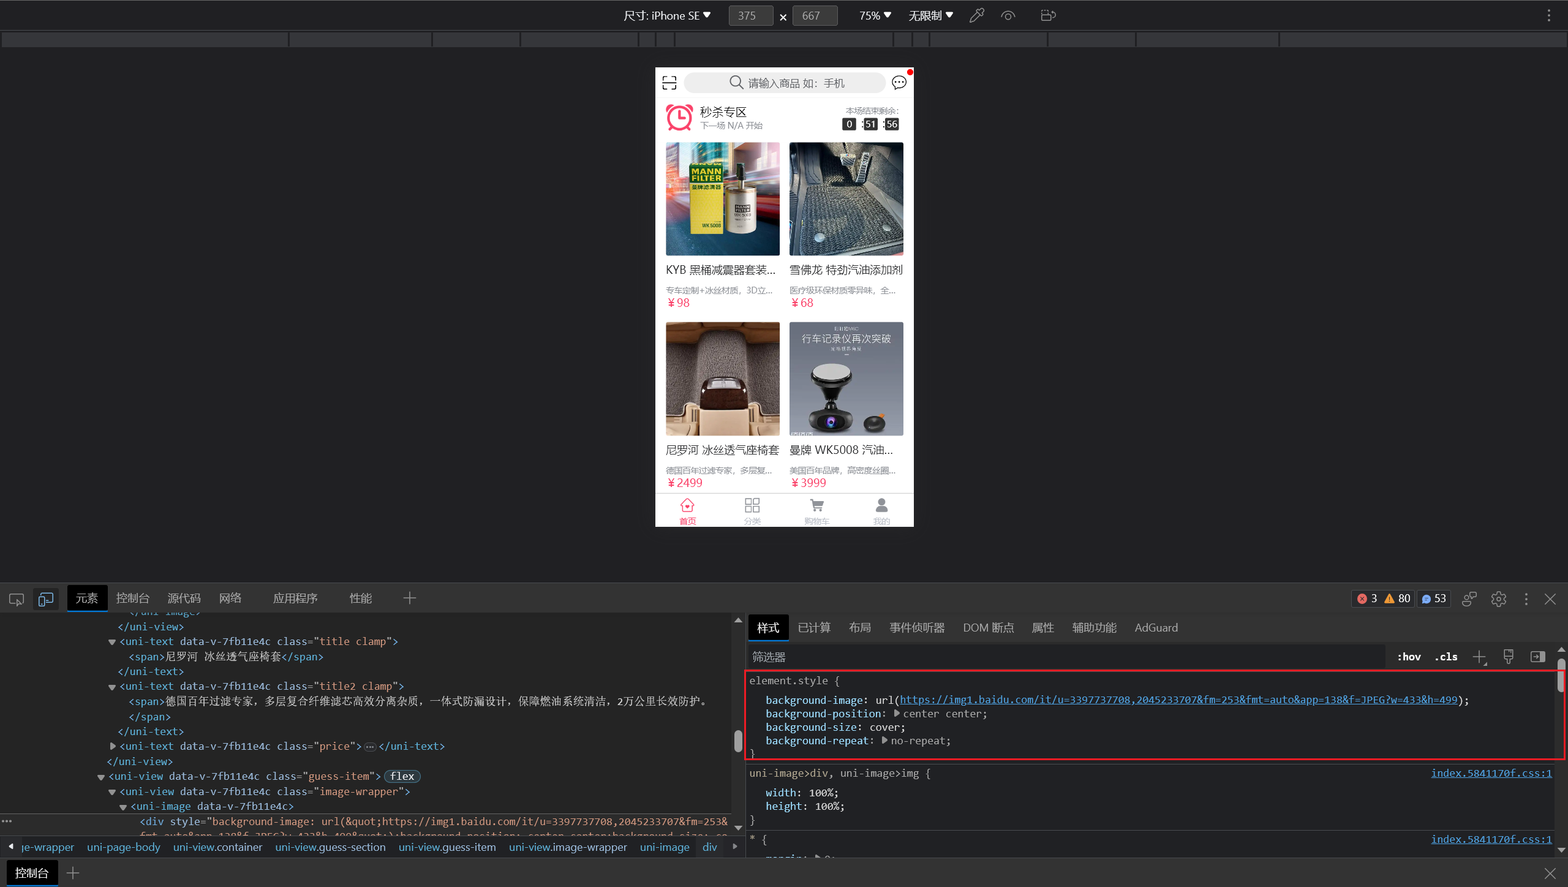
Task: Collapse the title clamp uni-text node
Action: [112, 642]
